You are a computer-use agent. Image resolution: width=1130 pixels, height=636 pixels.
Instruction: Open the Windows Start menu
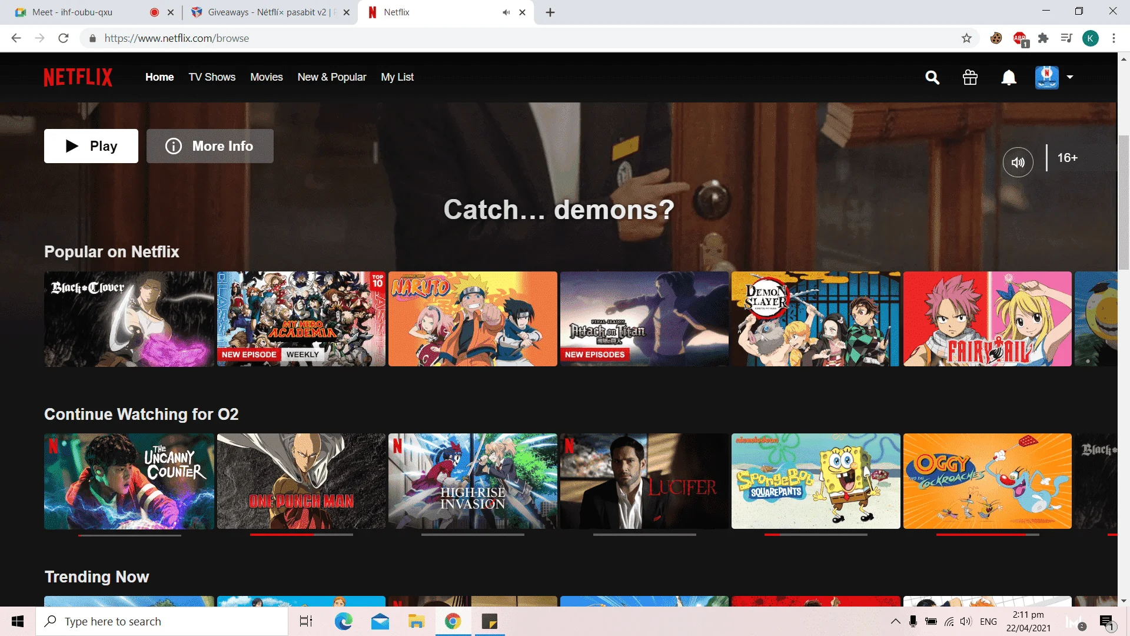pyautogui.click(x=18, y=621)
